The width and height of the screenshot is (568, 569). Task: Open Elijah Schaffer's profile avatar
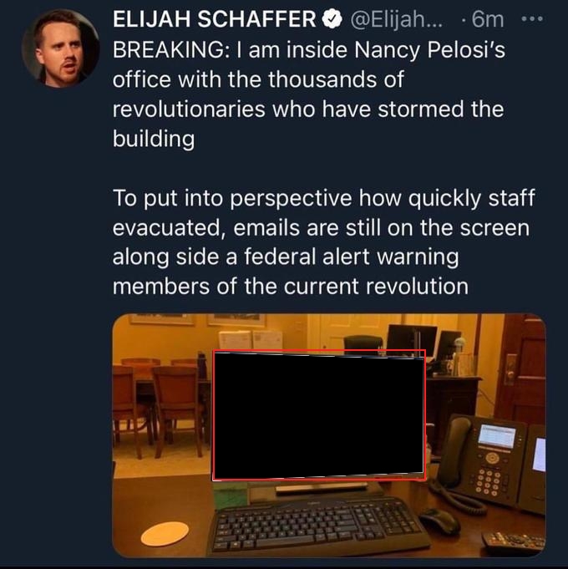pos(61,48)
